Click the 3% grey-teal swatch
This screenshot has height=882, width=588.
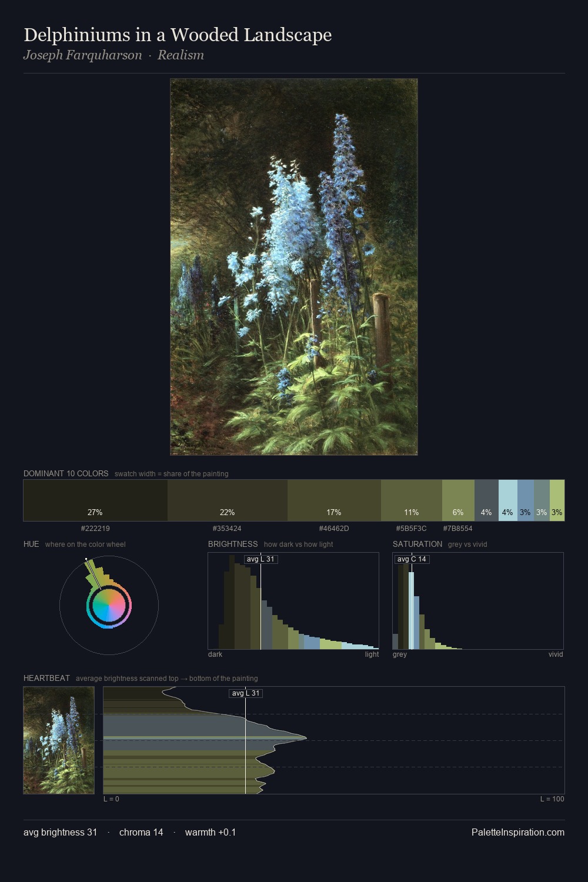click(x=542, y=500)
